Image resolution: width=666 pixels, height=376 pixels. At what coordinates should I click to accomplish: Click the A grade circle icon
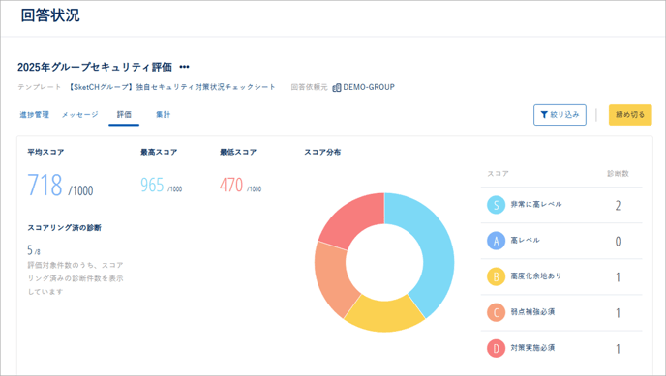(x=496, y=241)
